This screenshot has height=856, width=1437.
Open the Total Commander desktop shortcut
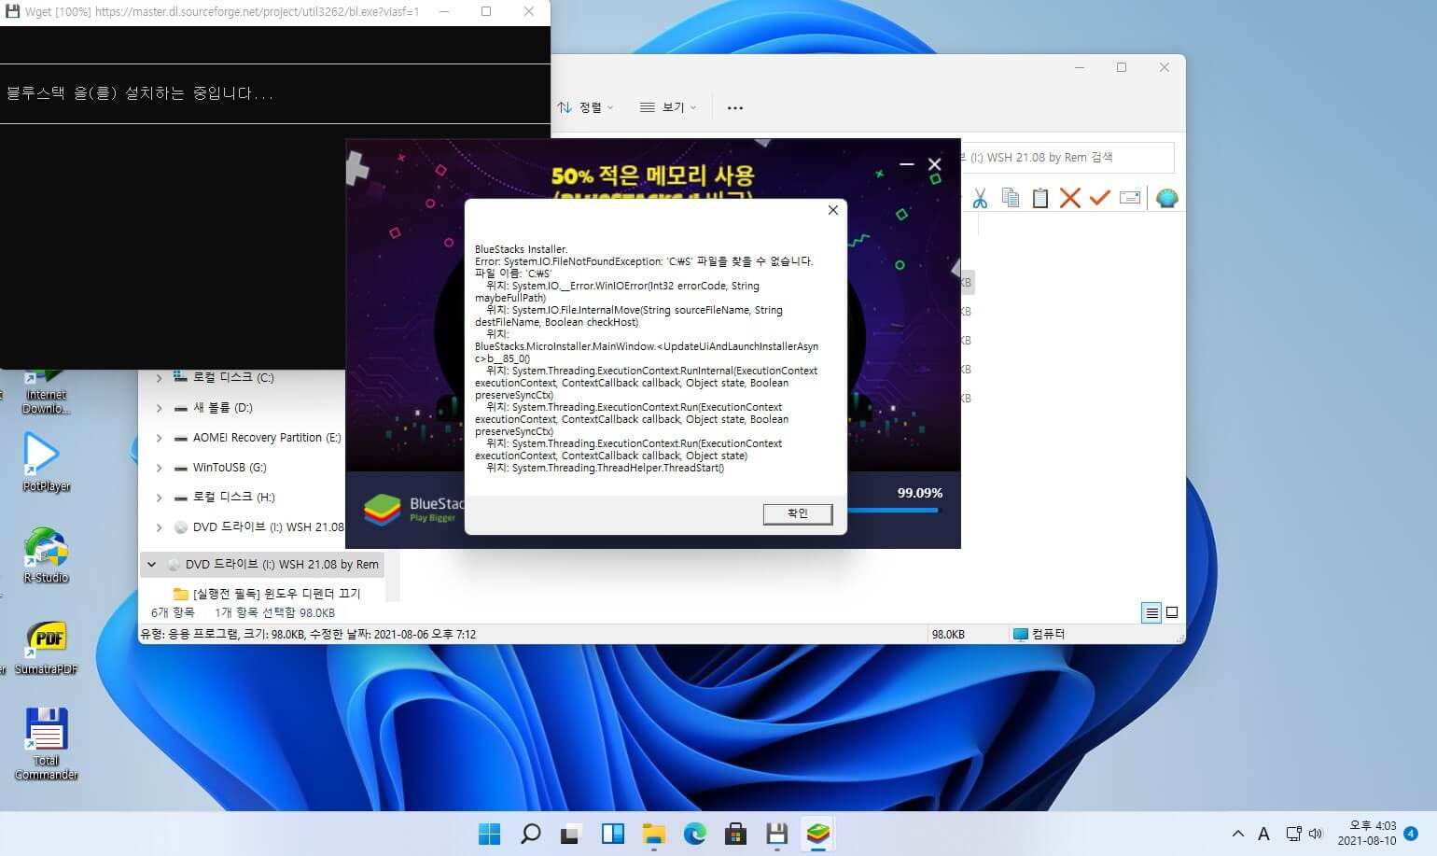click(46, 743)
